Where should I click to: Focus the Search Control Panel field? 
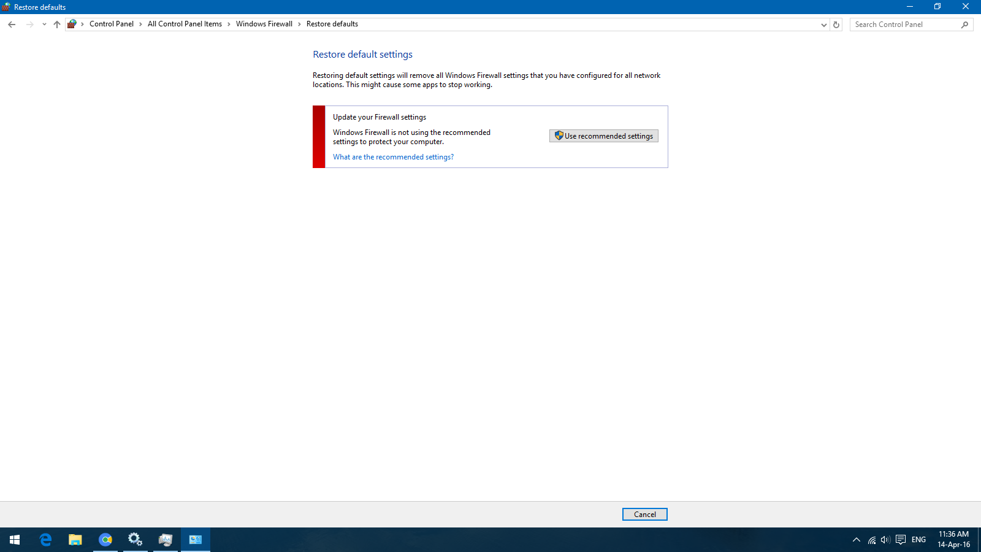click(911, 25)
